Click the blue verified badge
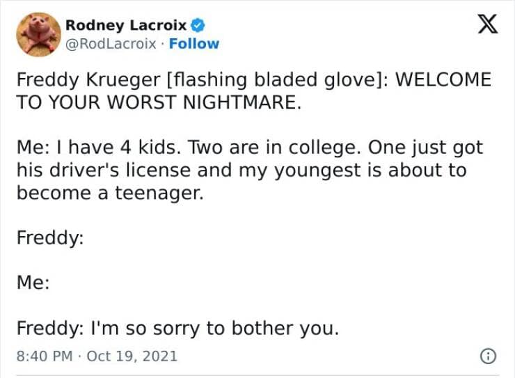Viewport: 515px width, 378px height. tap(198, 26)
